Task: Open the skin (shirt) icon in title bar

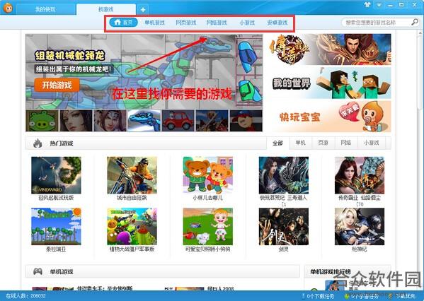Action: (x=367, y=4)
